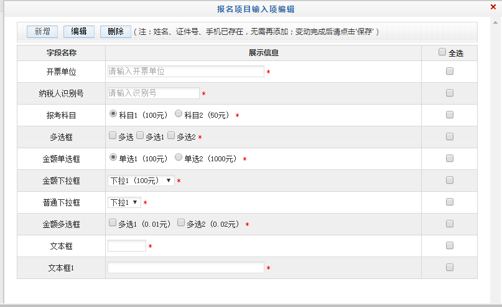Toggle the 全选 select-all checkbox

[x=442, y=53]
